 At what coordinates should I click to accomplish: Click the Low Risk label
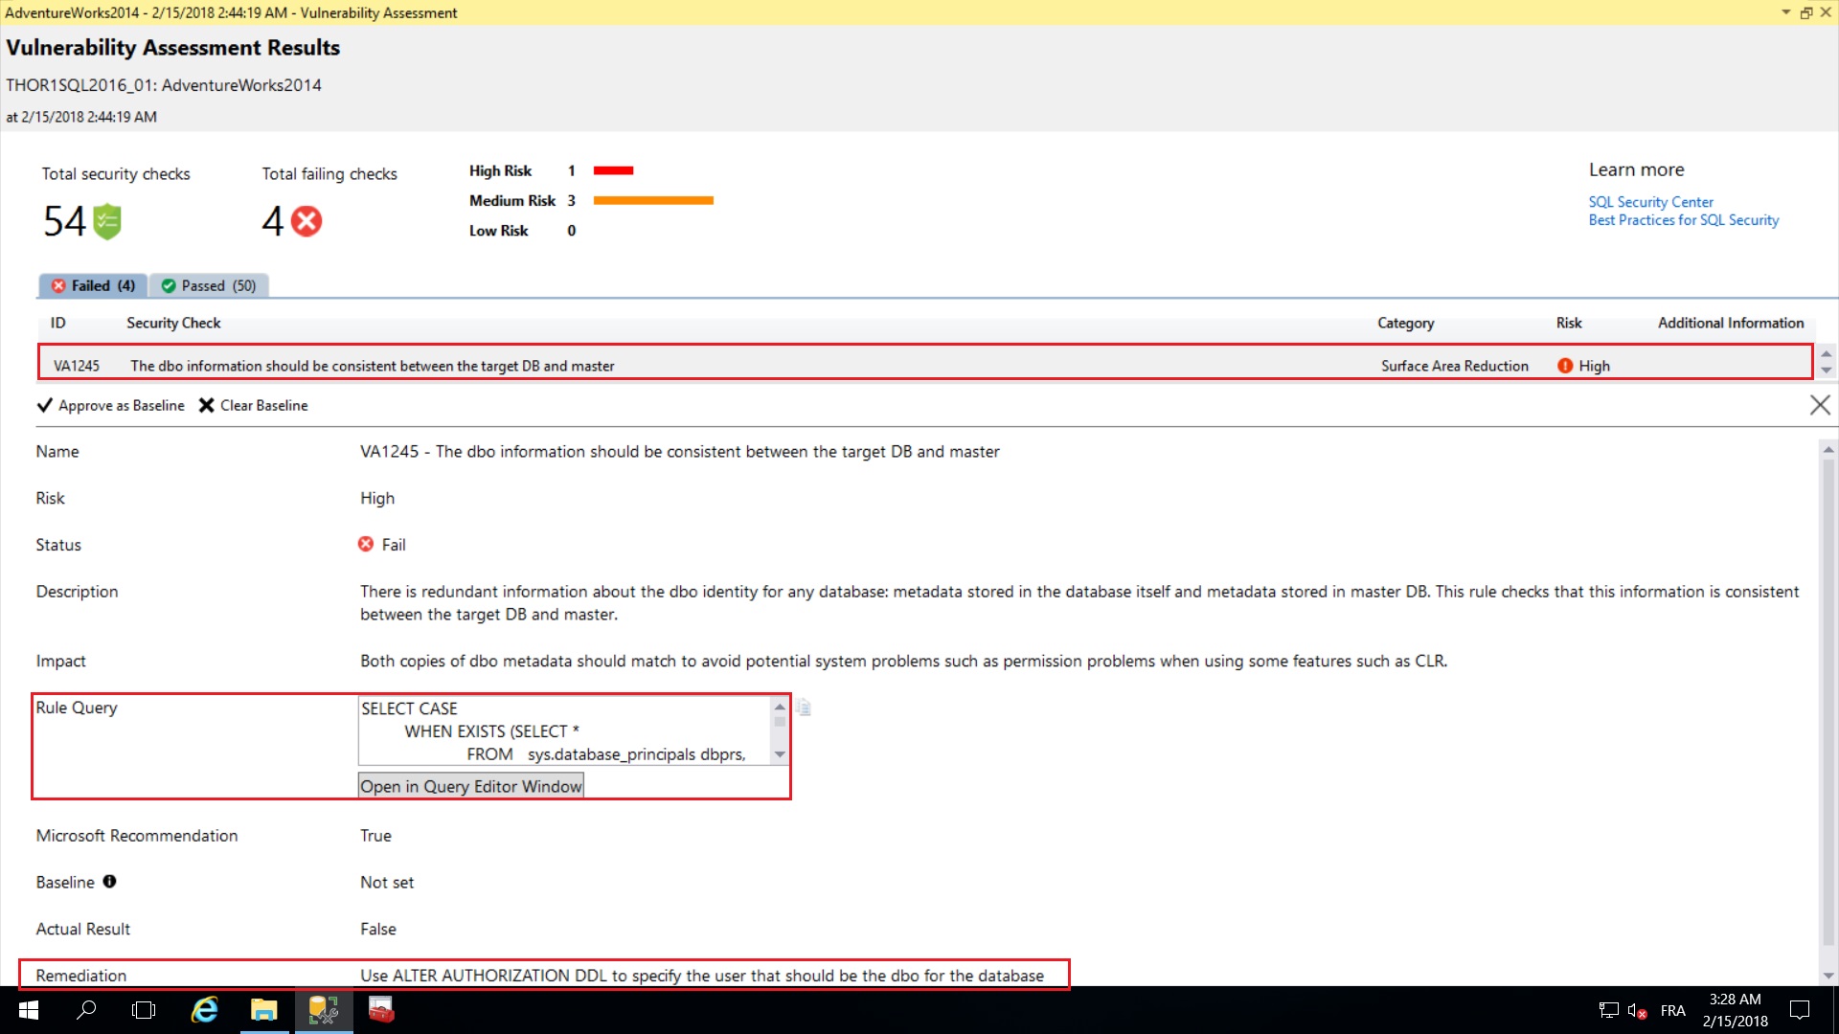pyautogui.click(x=498, y=231)
